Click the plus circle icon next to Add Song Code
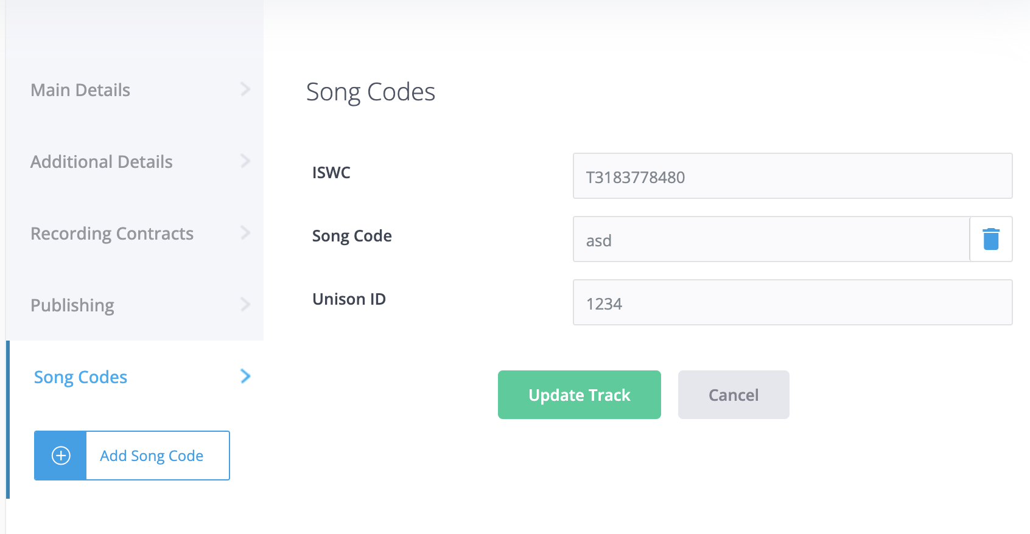Screen dimensions: 1030x534 pyautogui.click(x=60, y=456)
